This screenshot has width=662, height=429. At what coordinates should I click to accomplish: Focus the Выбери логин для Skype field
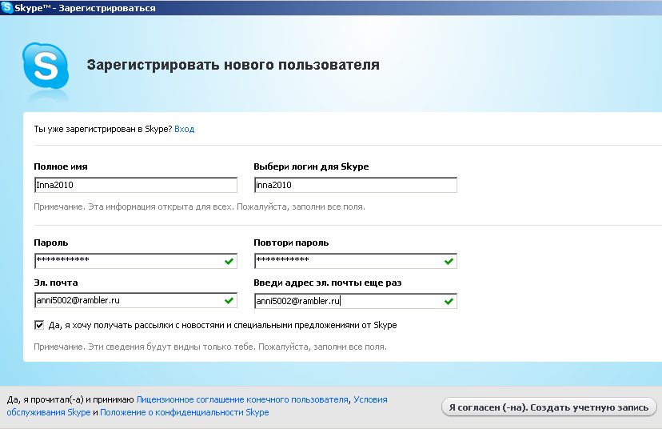[354, 185]
